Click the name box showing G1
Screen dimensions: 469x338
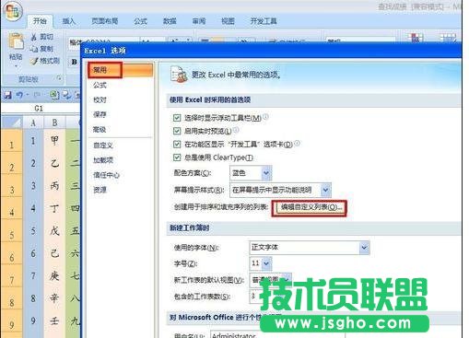click(x=40, y=108)
